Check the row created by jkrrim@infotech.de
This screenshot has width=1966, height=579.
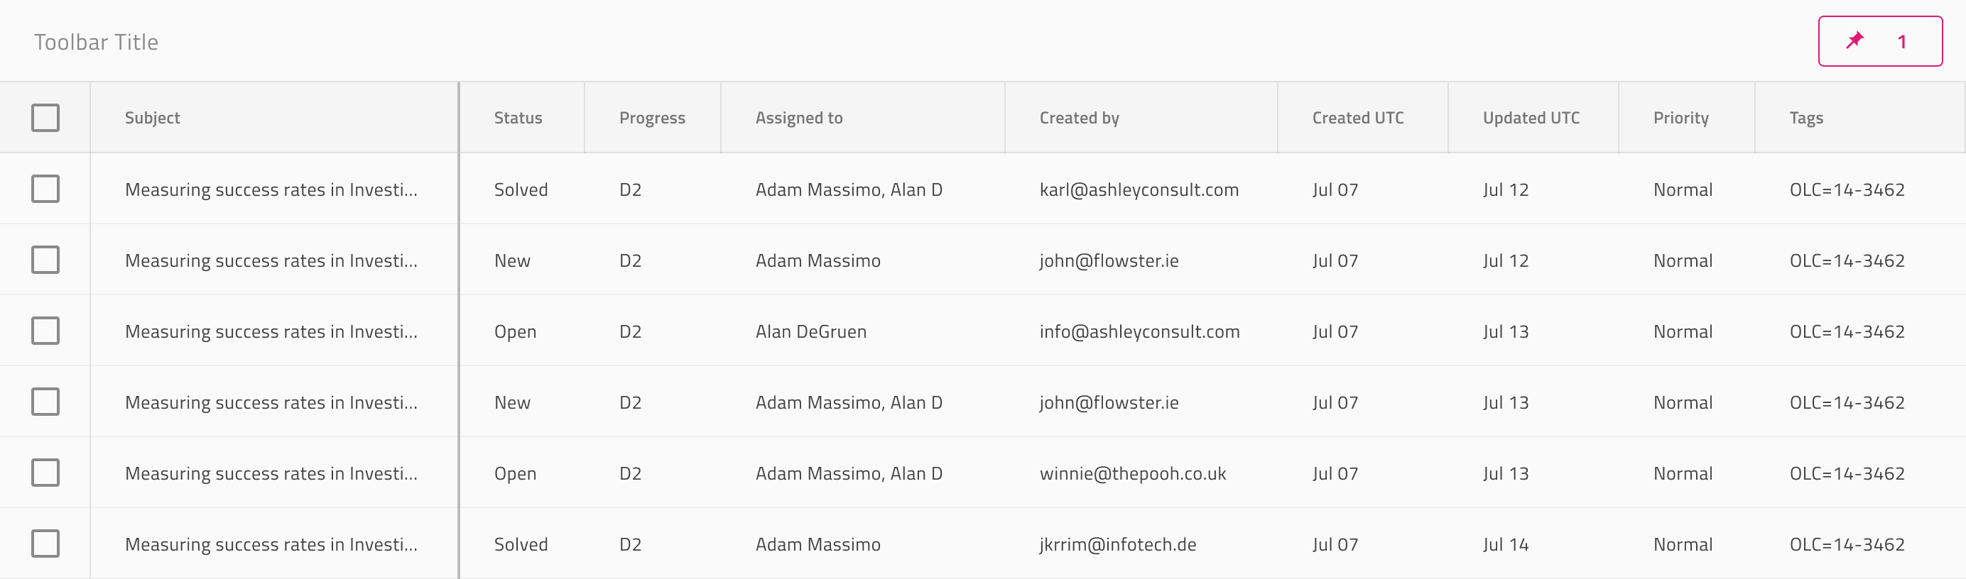click(x=45, y=543)
